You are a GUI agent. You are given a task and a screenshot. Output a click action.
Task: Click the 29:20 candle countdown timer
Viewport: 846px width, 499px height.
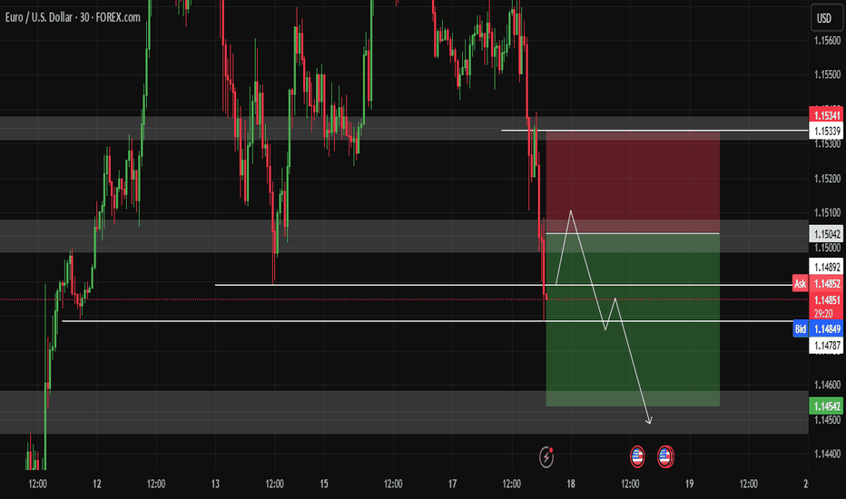point(823,313)
